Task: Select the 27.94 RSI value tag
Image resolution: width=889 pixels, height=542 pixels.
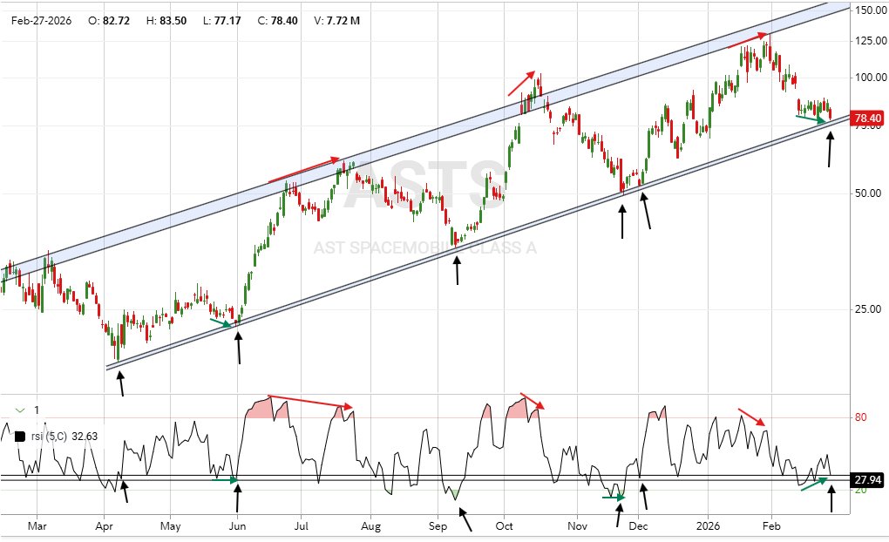Action: click(867, 479)
